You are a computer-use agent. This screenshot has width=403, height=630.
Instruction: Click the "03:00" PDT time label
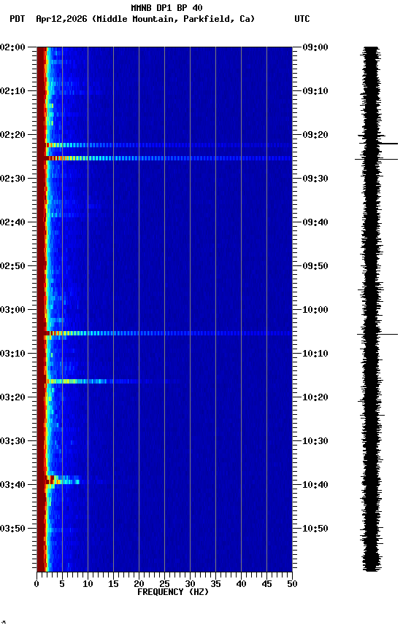point(12,310)
